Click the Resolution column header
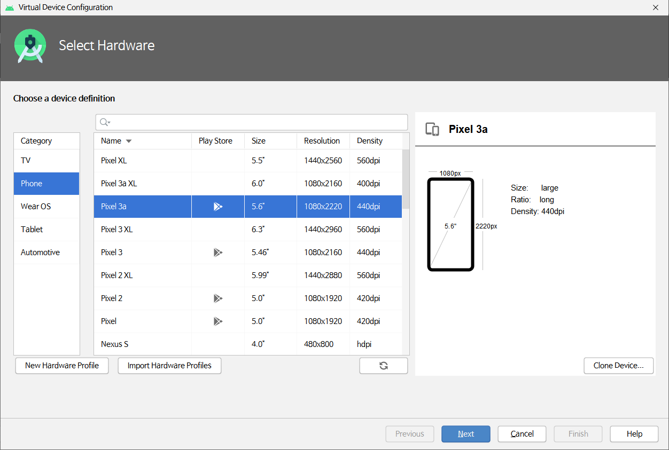669x450 pixels. click(x=323, y=141)
